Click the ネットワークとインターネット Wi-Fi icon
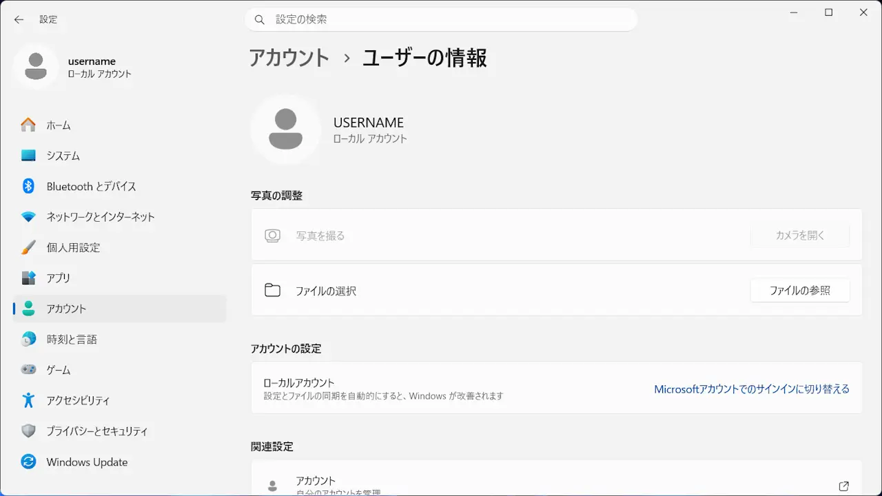The image size is (882, 496). tap(28, 217)
